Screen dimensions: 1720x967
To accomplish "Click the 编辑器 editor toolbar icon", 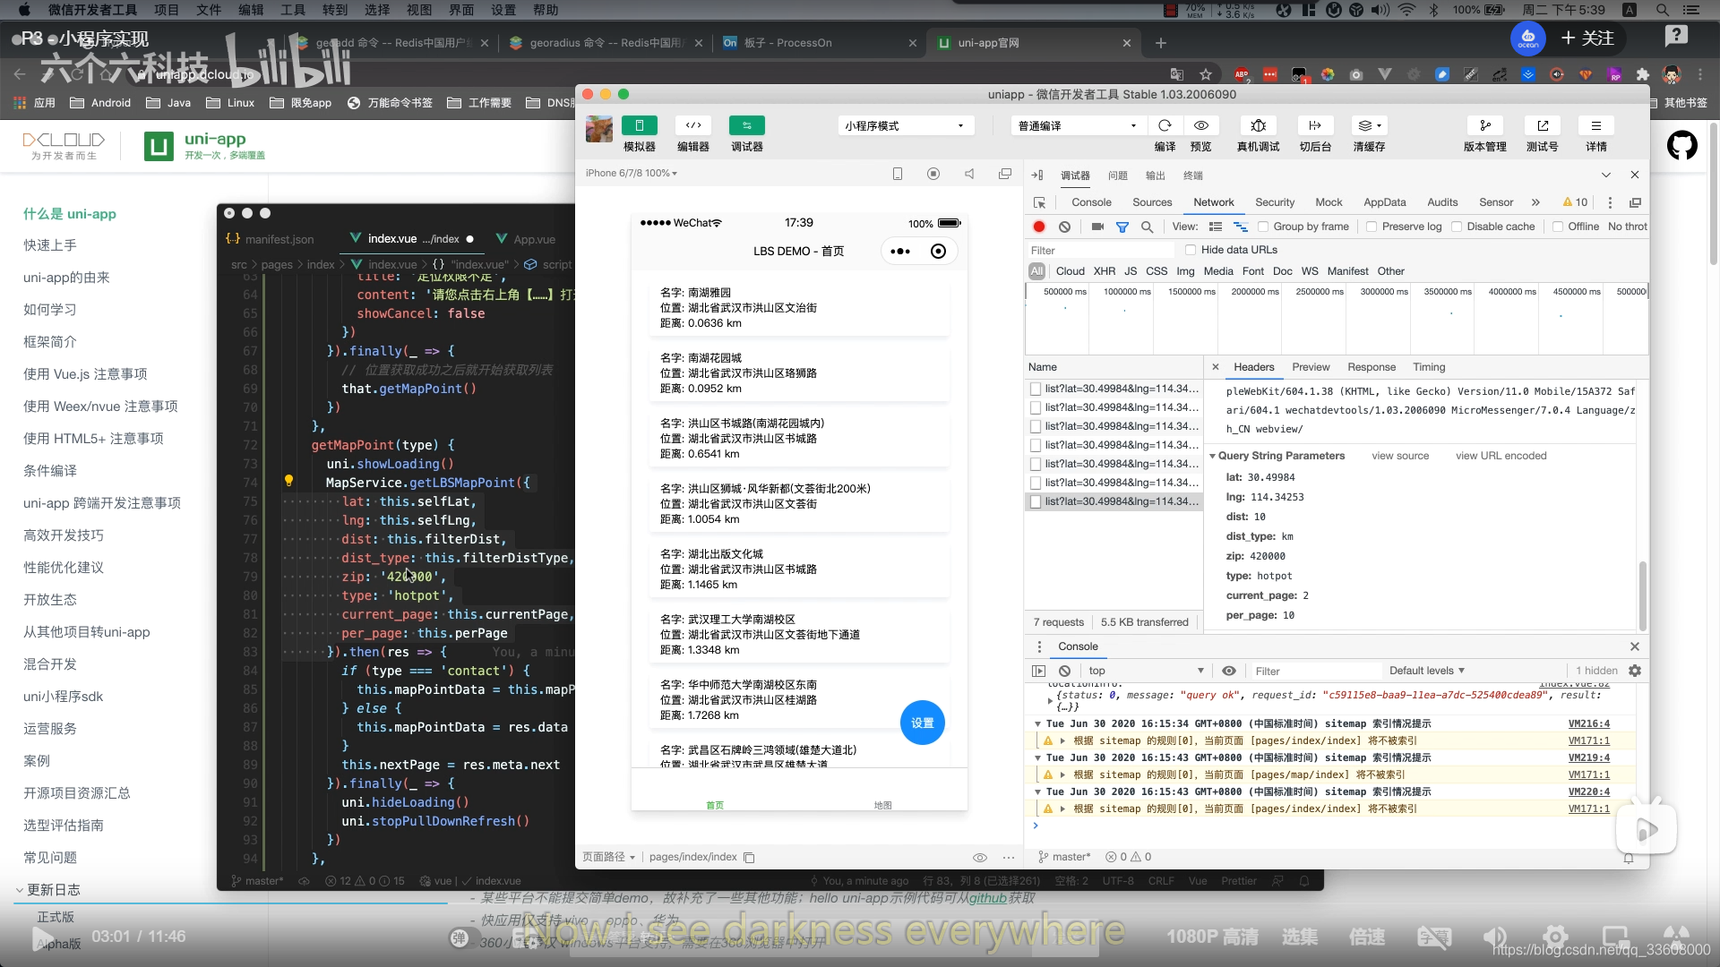I will tap(692, 125).
